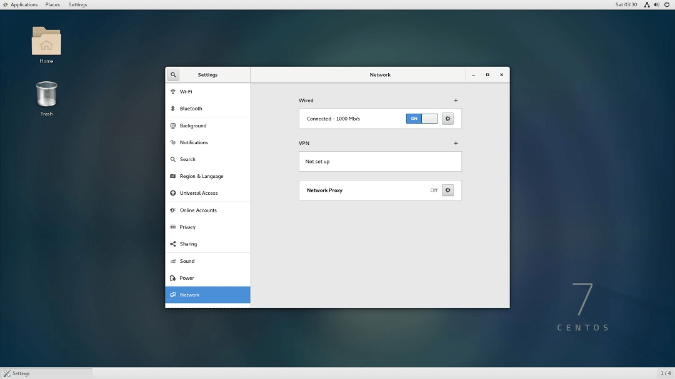Click the network status tray icon
Screen dimensions: 675x379
[647, 4]
